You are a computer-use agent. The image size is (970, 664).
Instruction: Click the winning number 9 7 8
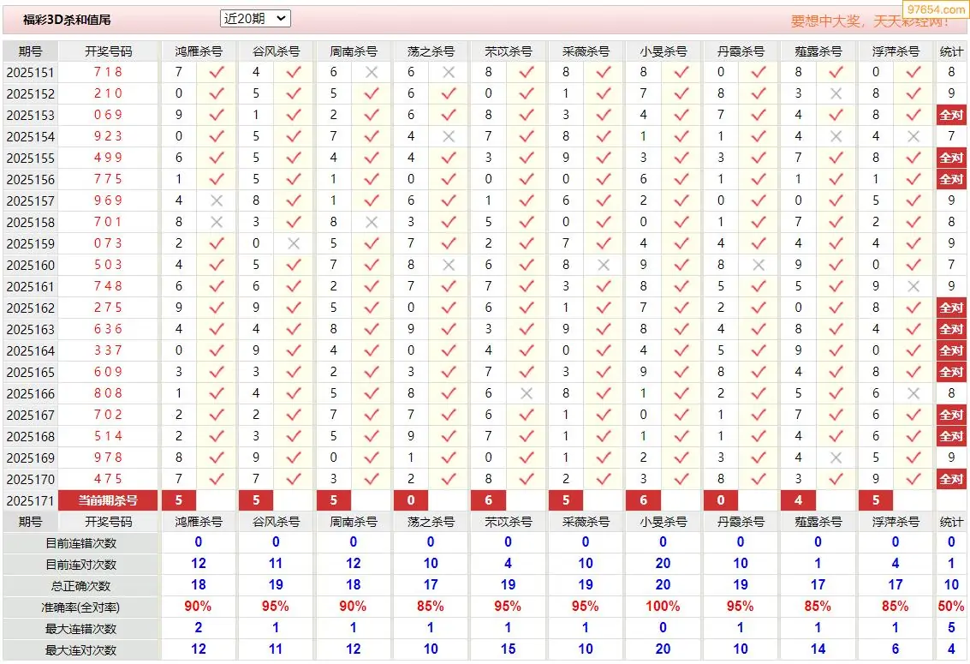pyautogui.click(x=108, y=458)
